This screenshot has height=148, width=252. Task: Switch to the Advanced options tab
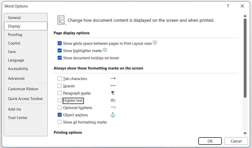(16, 78)
